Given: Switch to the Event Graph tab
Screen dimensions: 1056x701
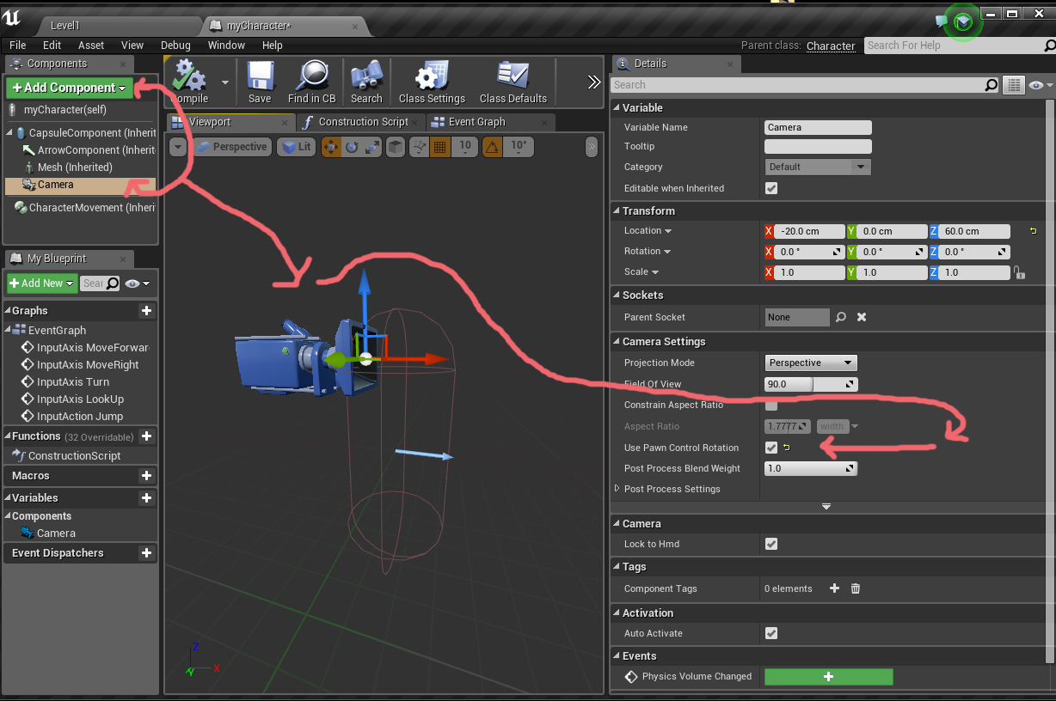Looking at the screenshot, I should pos(476,122).
